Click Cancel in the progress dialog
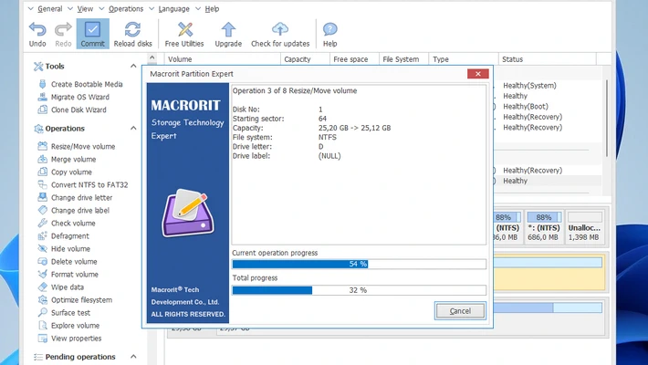The width and height of the screenshot is (648, 365). click(x=460, y=311)
